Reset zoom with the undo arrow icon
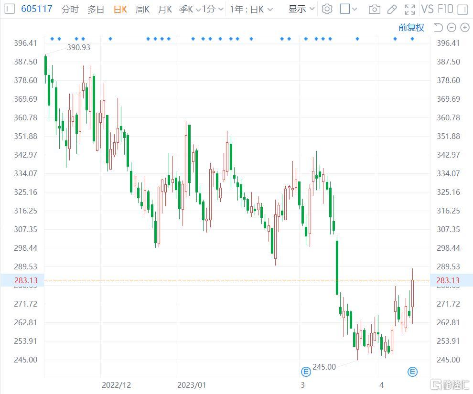Image resolution: width=473 pixels, height=394 pixels. tap(438, 28)
